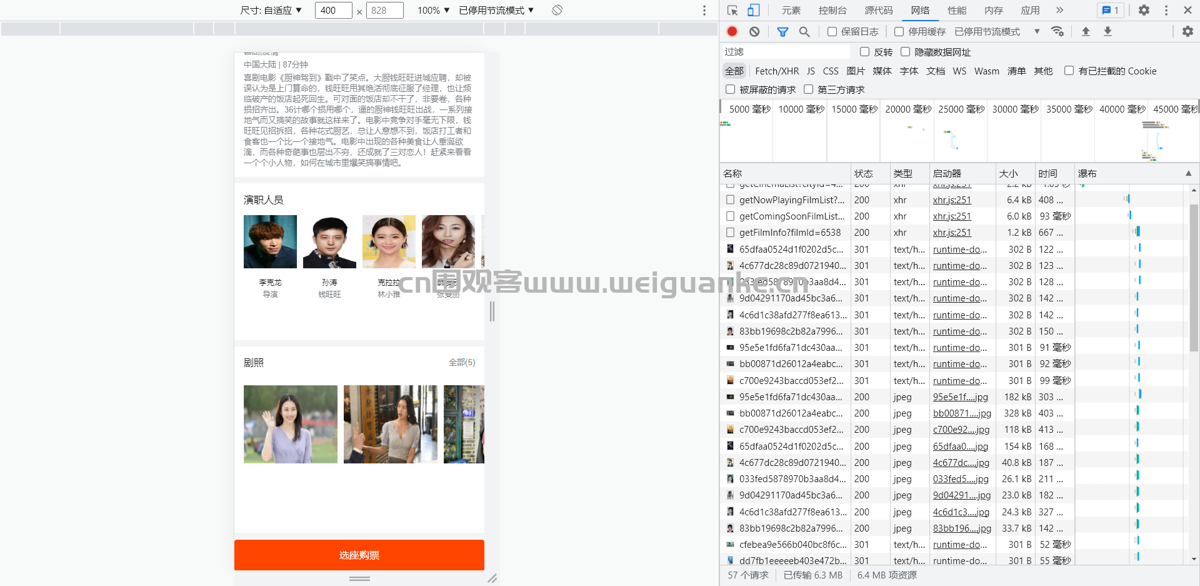Grab viewport corner resize handle

(492, 578)
